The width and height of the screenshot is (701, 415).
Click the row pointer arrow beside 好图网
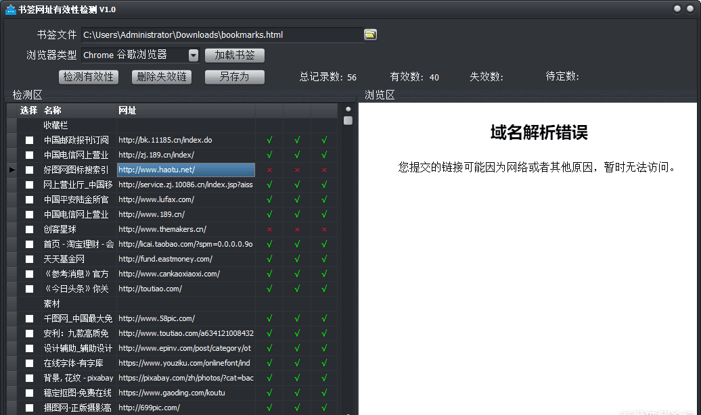pyautogui.click(x=12, y=170)
